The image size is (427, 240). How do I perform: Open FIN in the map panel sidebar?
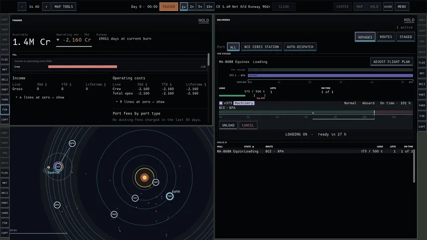(x=4, y=223)
